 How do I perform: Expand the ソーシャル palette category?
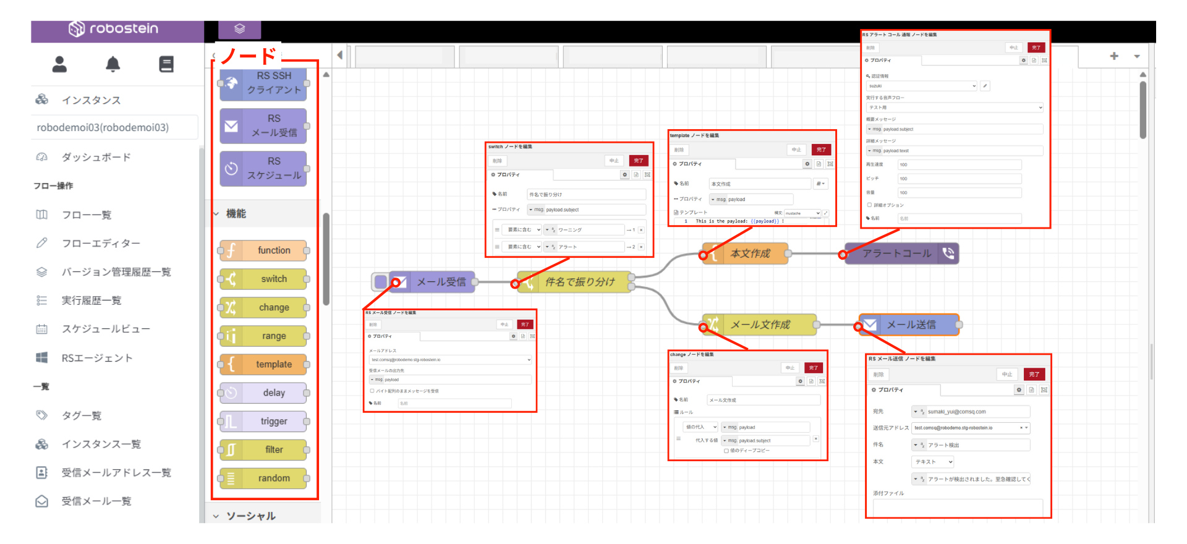click(x=217, y=516)
